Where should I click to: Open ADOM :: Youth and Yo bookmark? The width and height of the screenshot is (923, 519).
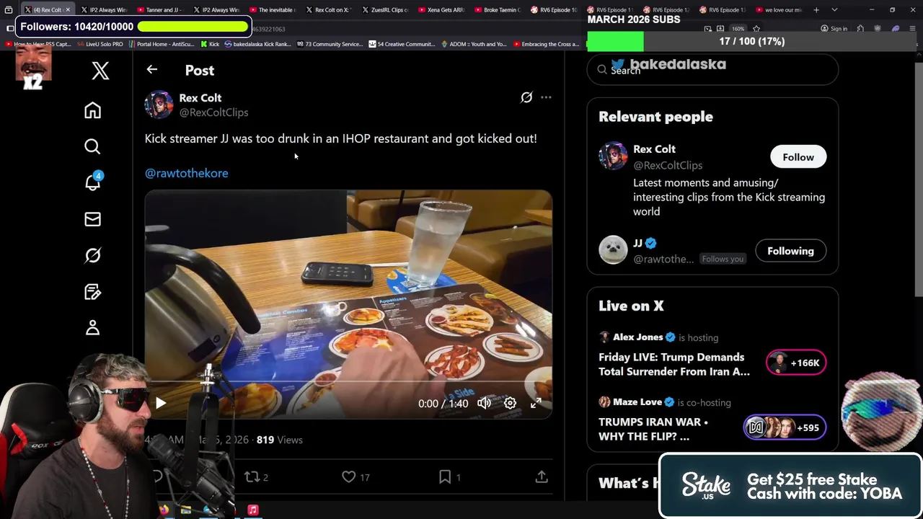click(x=473, y=44)
